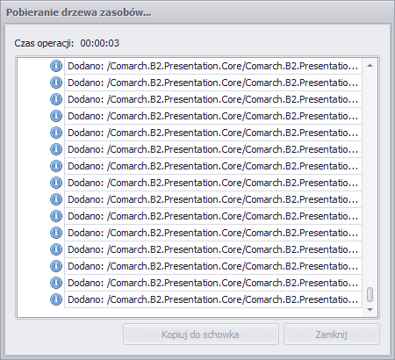395x360 pixels.
Task: Click the info icon in the eighth log row
Action: pyautogui.click(x=56, y=183)
